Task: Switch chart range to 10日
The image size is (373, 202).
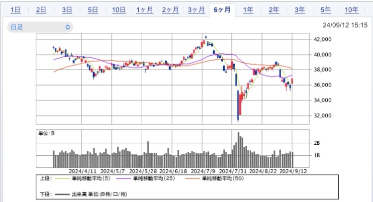Action: coord(119,10)
